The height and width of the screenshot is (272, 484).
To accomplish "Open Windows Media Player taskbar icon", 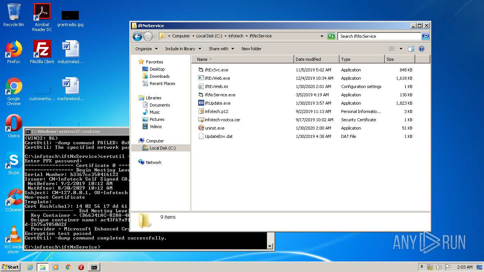I will [56, 267].
